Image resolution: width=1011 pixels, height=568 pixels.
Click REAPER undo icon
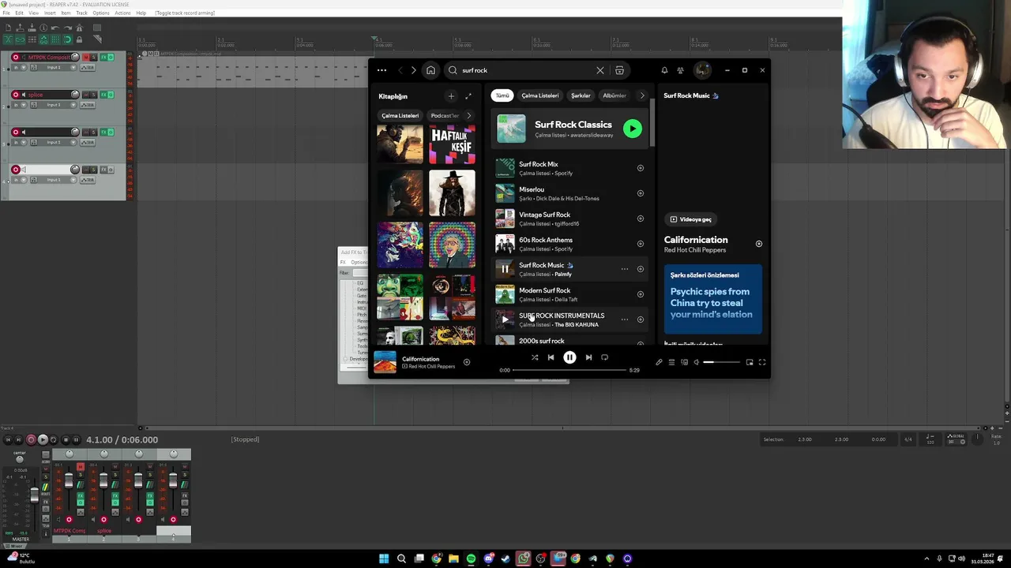pos(55,28)
